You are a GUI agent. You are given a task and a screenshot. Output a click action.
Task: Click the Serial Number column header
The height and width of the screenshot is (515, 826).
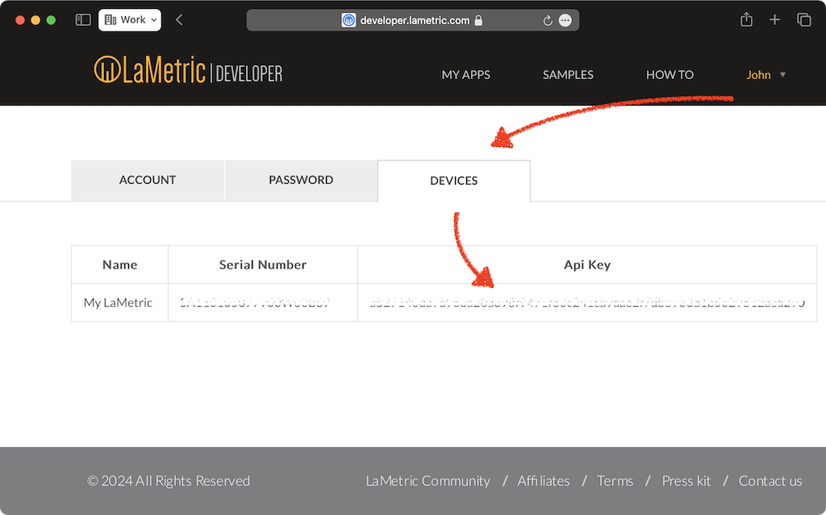[x=263, y=265]
